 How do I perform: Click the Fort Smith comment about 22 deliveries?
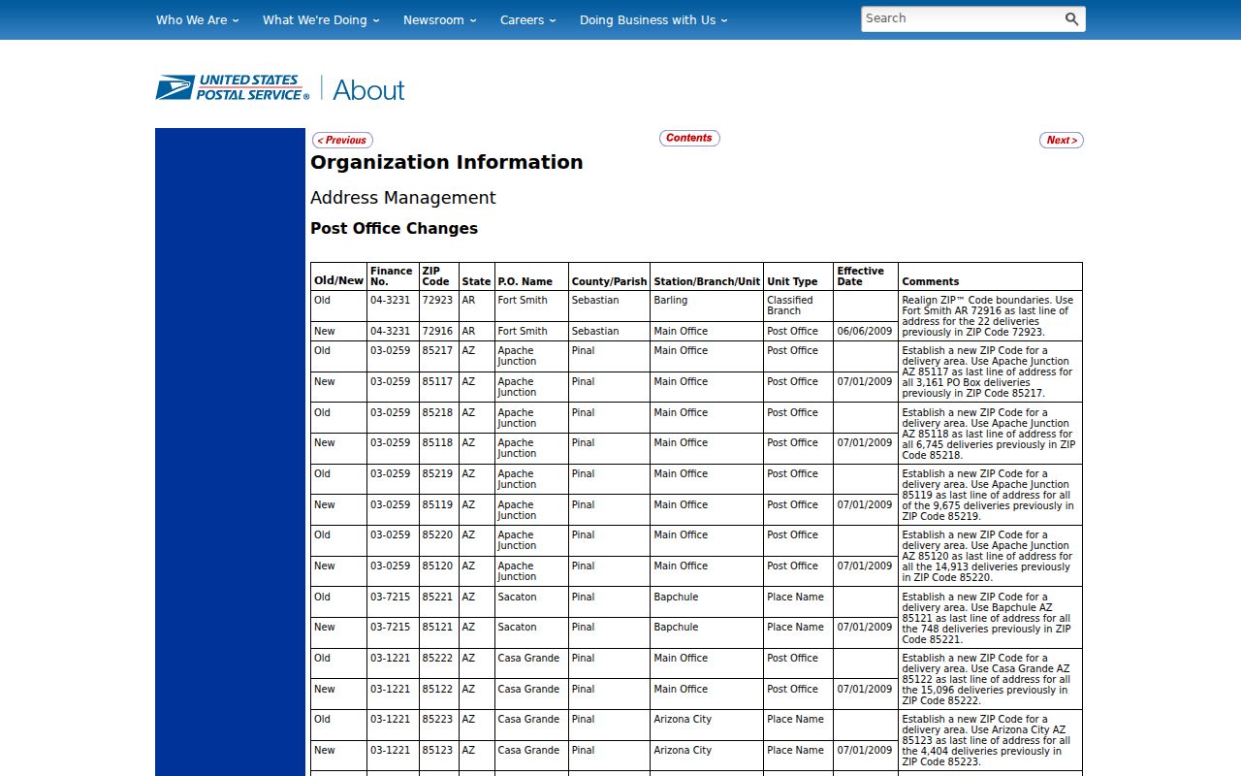[x=989, y=316]
